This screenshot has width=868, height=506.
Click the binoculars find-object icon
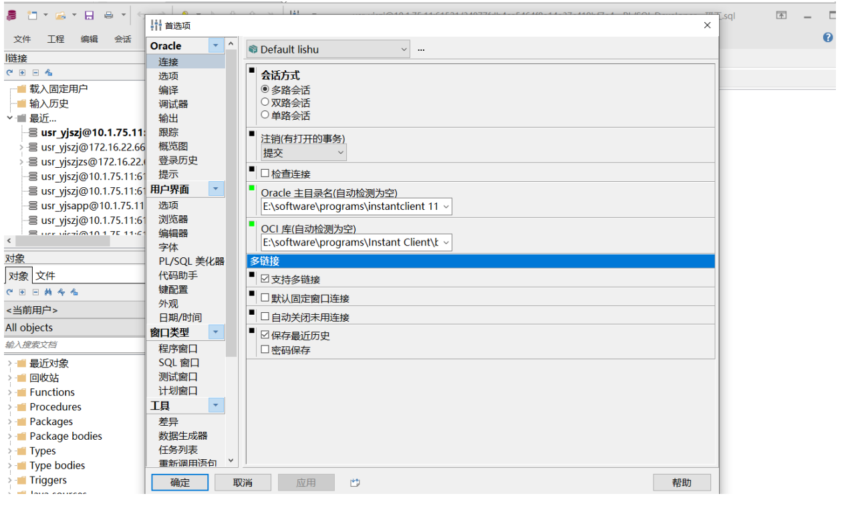coord(48,292)
